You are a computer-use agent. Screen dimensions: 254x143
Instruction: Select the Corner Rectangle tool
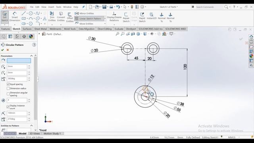tap(24, 19)
